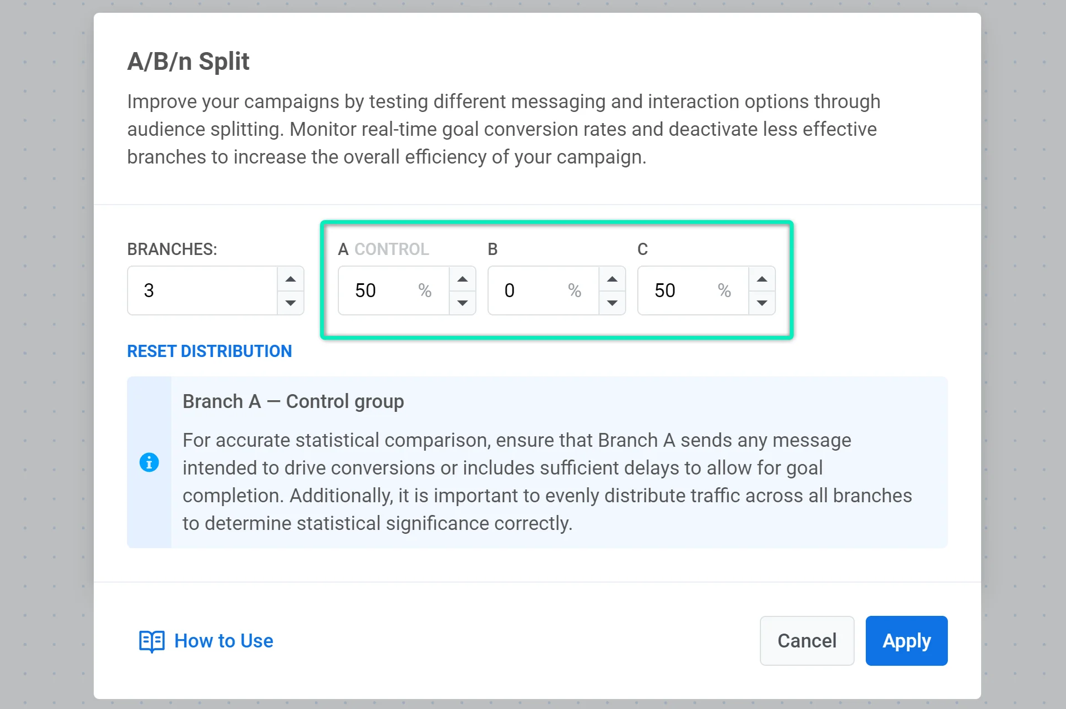Increase Branch C percentage with up arrow
This screenshot has width=1066, height=709.
coord(762,279)
